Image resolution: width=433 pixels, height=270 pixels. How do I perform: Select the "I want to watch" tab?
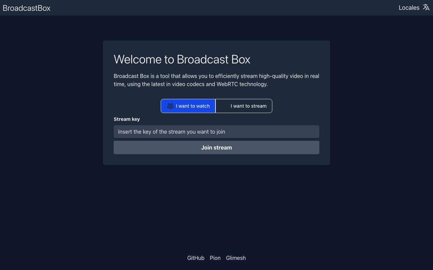click(188, 106)
